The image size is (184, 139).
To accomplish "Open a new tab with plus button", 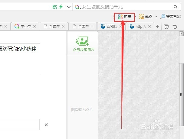I will click(158, 26).
